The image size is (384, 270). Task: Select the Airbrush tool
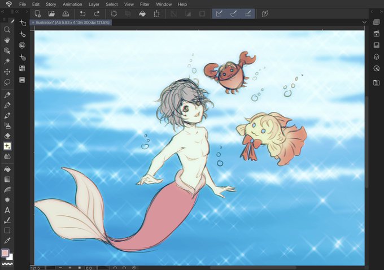[x=7, y=126]
